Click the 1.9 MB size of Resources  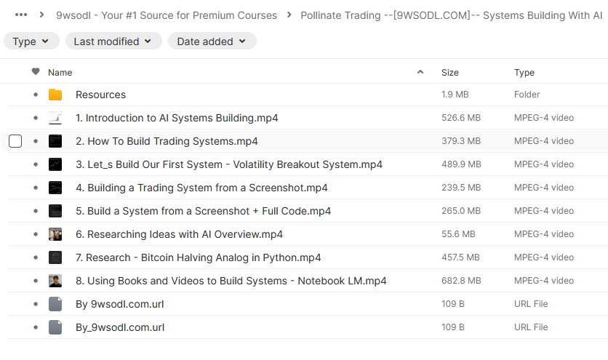coord(455,95)
